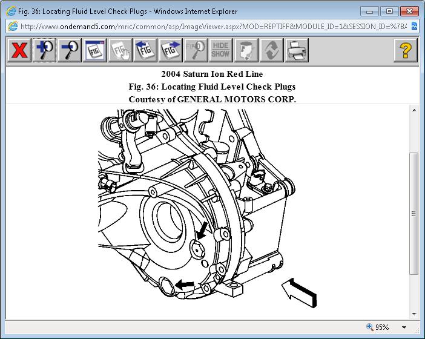Screen dimensions: 425x339
Task: Zoom out with the minus magnifier icon
Action: coord(70,50)
